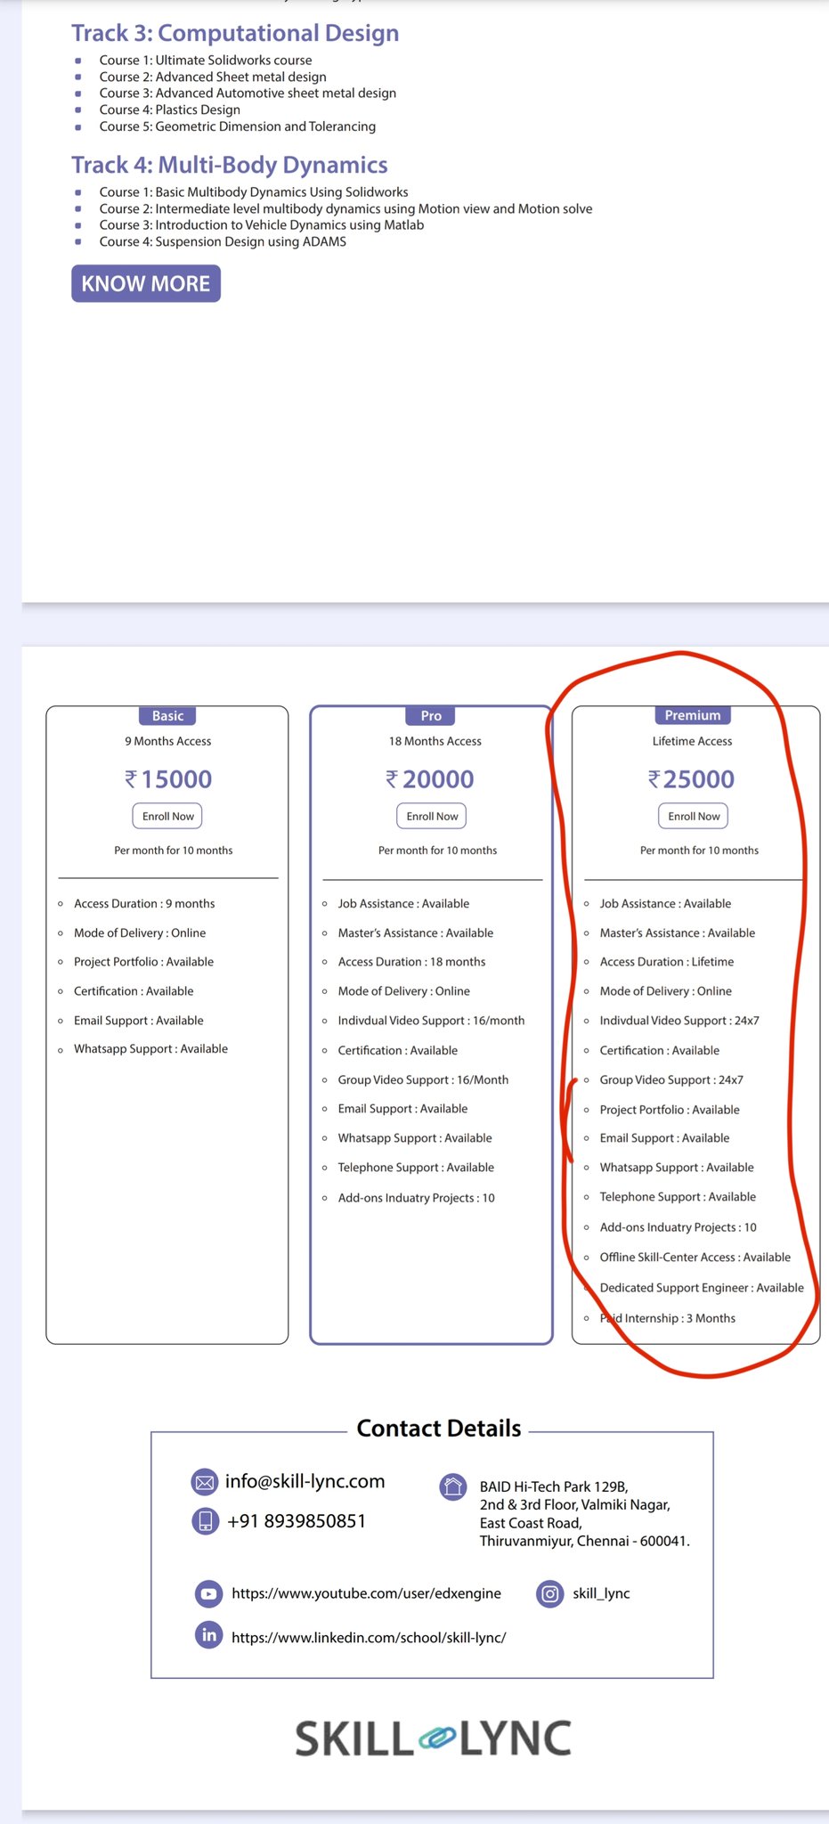Click the Lifetime Access text
The height and width of the screenshot is (1824, 829).
(x=692, y=741)
